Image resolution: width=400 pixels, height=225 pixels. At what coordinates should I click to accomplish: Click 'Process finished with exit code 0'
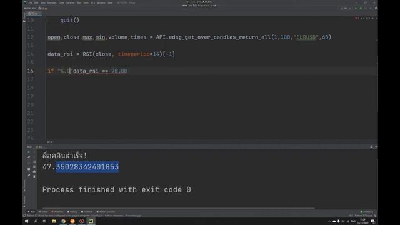tap(117, 190)
